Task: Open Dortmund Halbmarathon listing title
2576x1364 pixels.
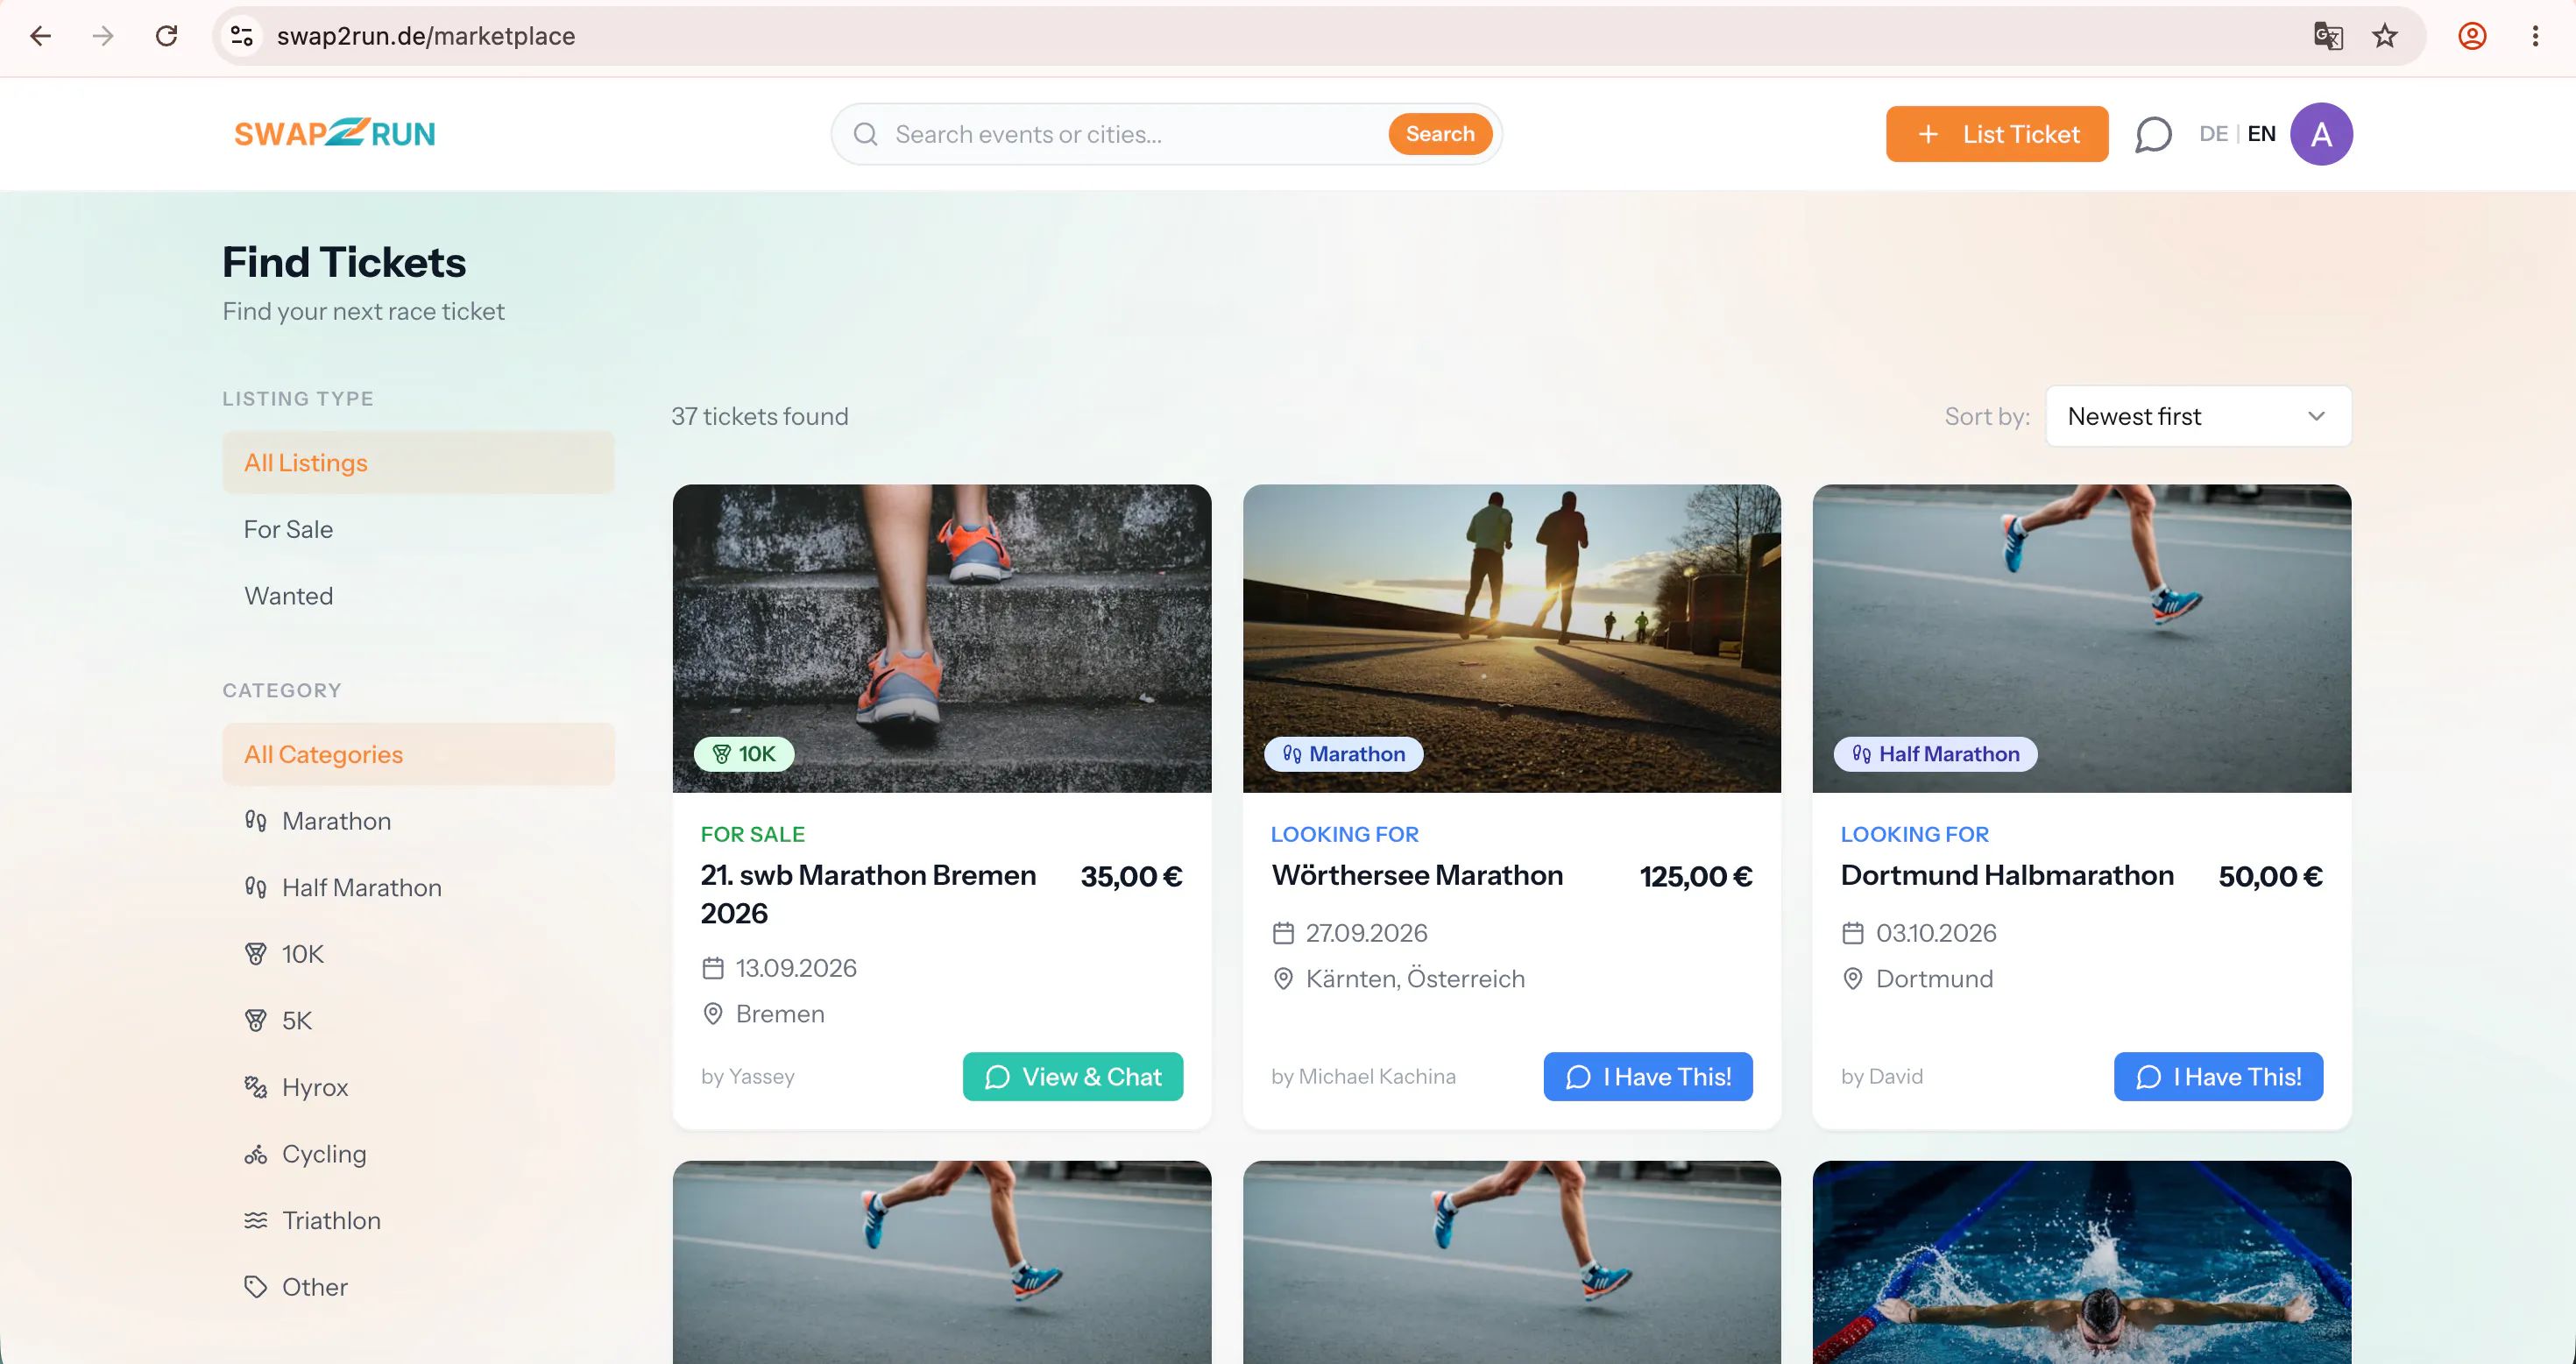Action: click(x=2007, y=875)
